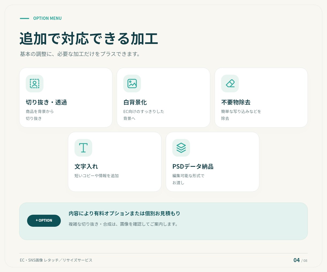Viewport: 327px width, 272px height.
Task: Click the letter T icon on 文字入れ card
Action: (x=83, y=148)
